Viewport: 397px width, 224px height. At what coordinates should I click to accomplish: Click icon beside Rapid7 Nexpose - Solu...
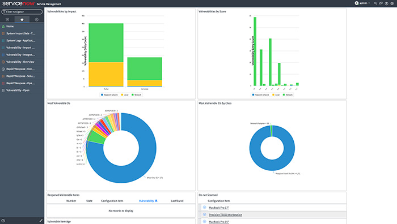pos(3,76)
